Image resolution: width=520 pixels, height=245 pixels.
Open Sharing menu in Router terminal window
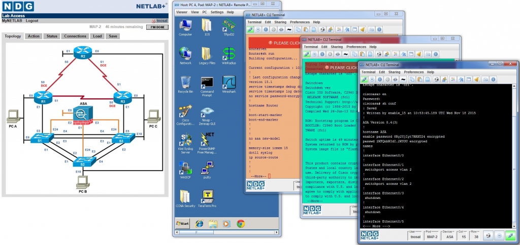pos(280,22)
